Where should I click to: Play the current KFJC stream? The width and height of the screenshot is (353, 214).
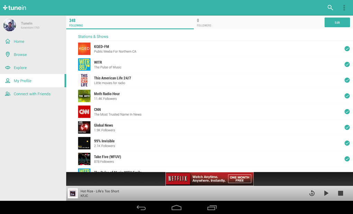click(326, 193)
